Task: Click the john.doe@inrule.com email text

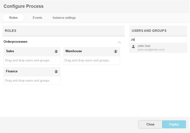Action: (151, 50)
